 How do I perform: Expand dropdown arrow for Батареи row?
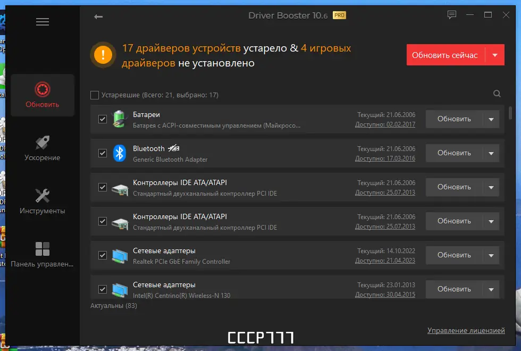[x=491, y=119]
